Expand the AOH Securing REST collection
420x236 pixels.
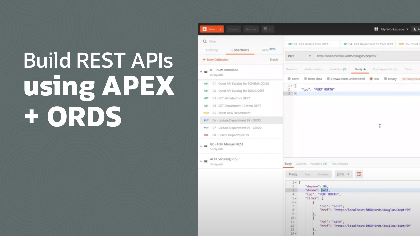201,161
